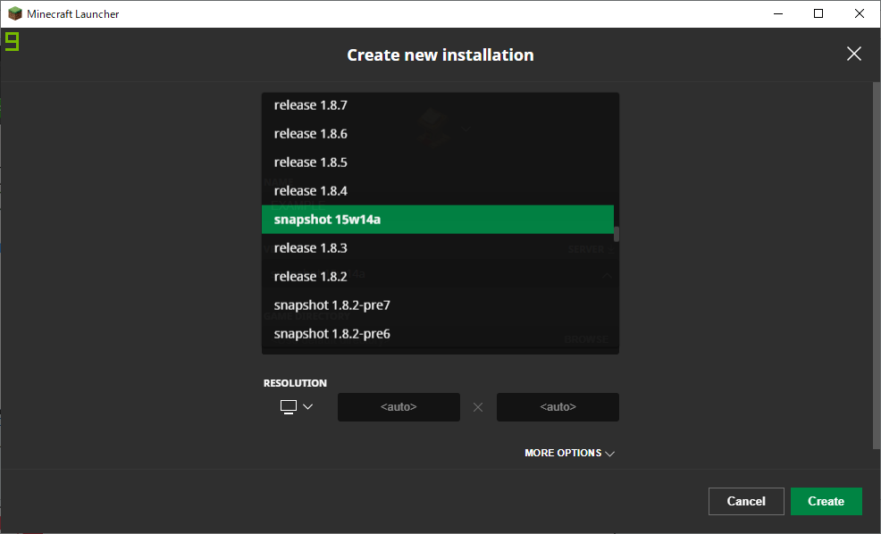Click the resolution width auto field
This screenshot has width=881, height=534.
[x=399, y=407]
